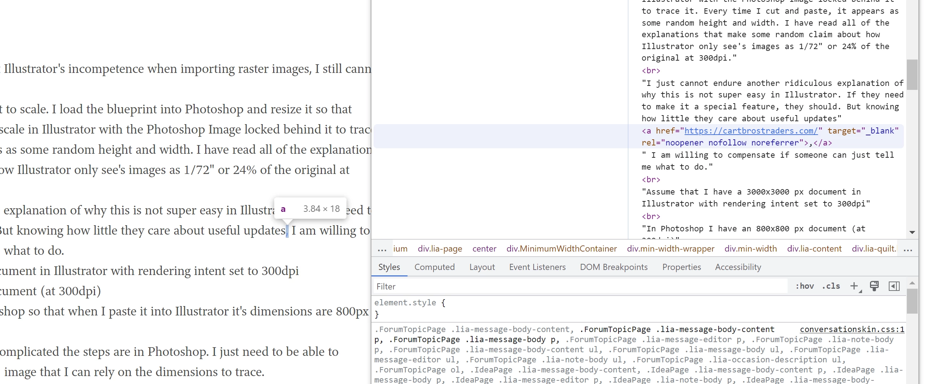Viewport: 926px width, 384px height.
Task: Select the div.lia-page breadcrumb
Action: (x=440, y=249)
